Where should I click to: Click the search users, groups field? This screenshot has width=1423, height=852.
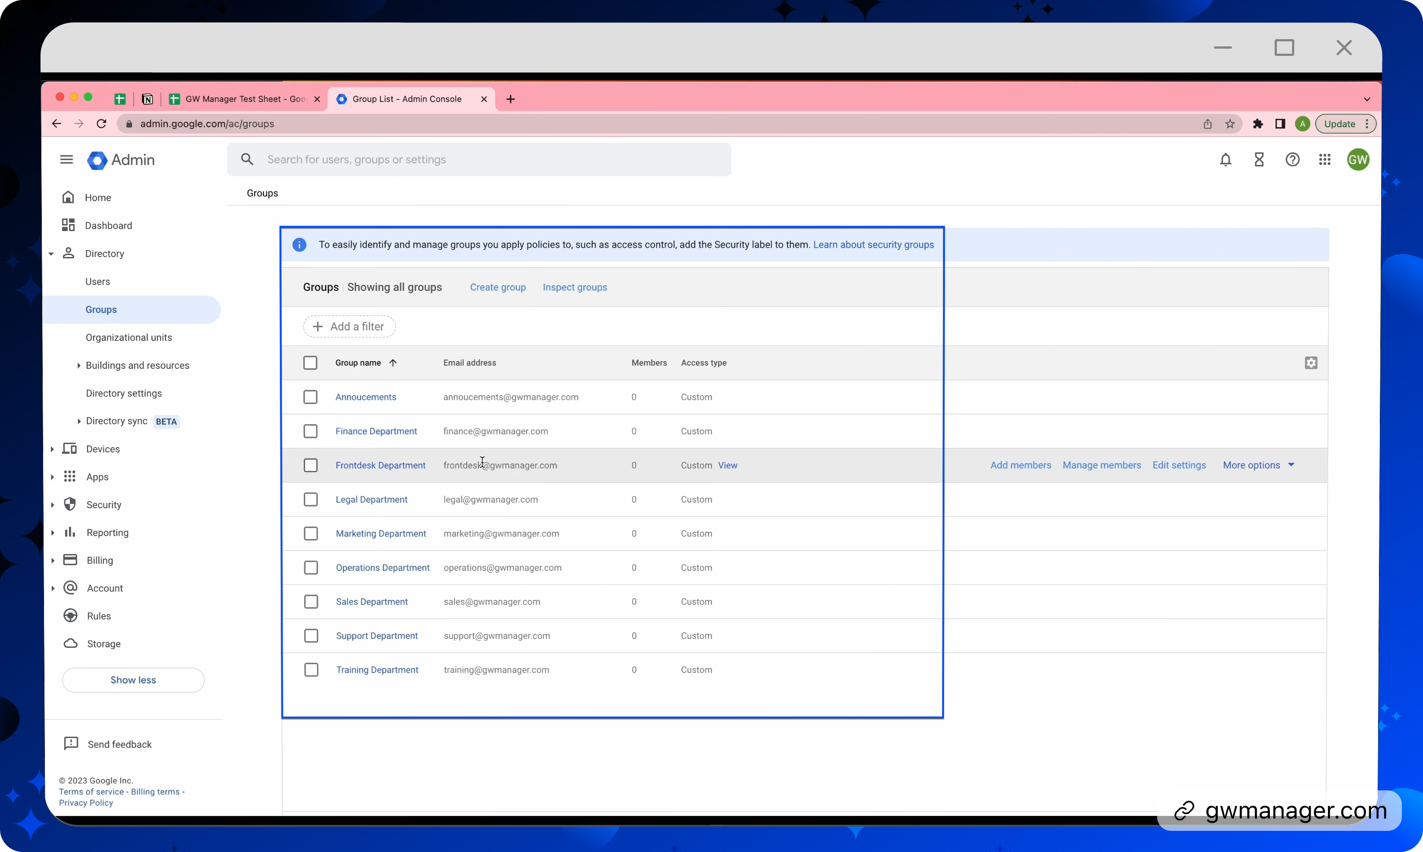[x=479, y=160]
